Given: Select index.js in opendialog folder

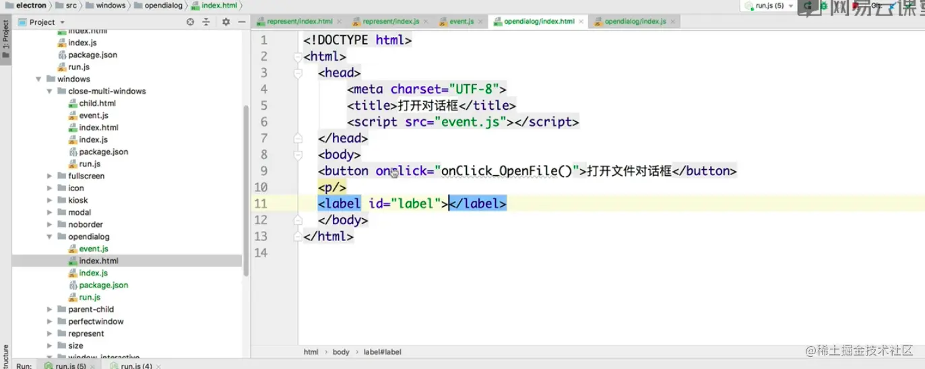Looking at the screenshot, I should tap(93, 273).
